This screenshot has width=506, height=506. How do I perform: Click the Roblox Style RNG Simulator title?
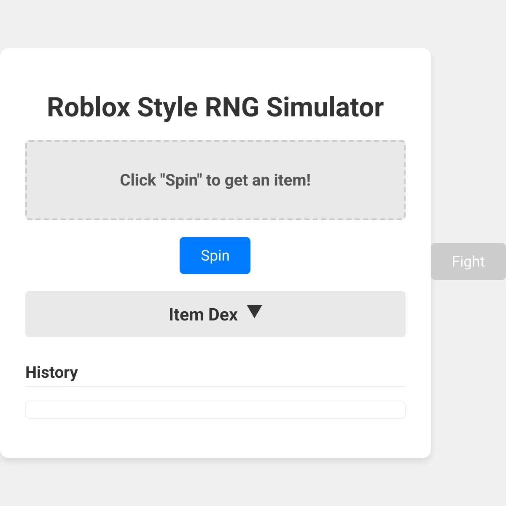(215, 107)
